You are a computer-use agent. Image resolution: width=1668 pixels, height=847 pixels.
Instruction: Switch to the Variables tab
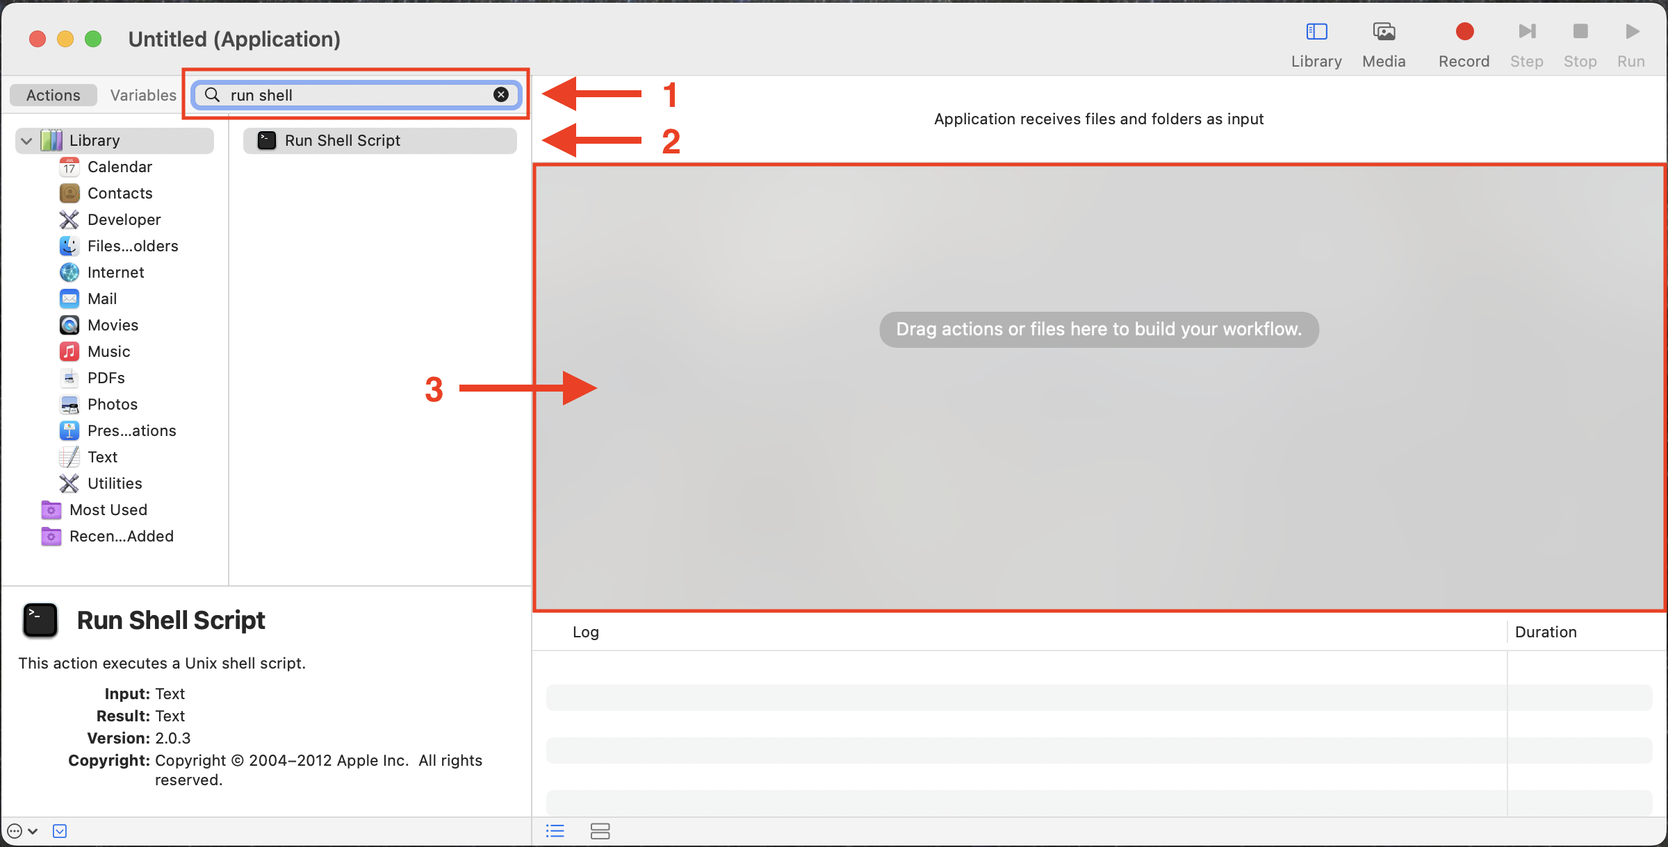click(x=143, y=95)
